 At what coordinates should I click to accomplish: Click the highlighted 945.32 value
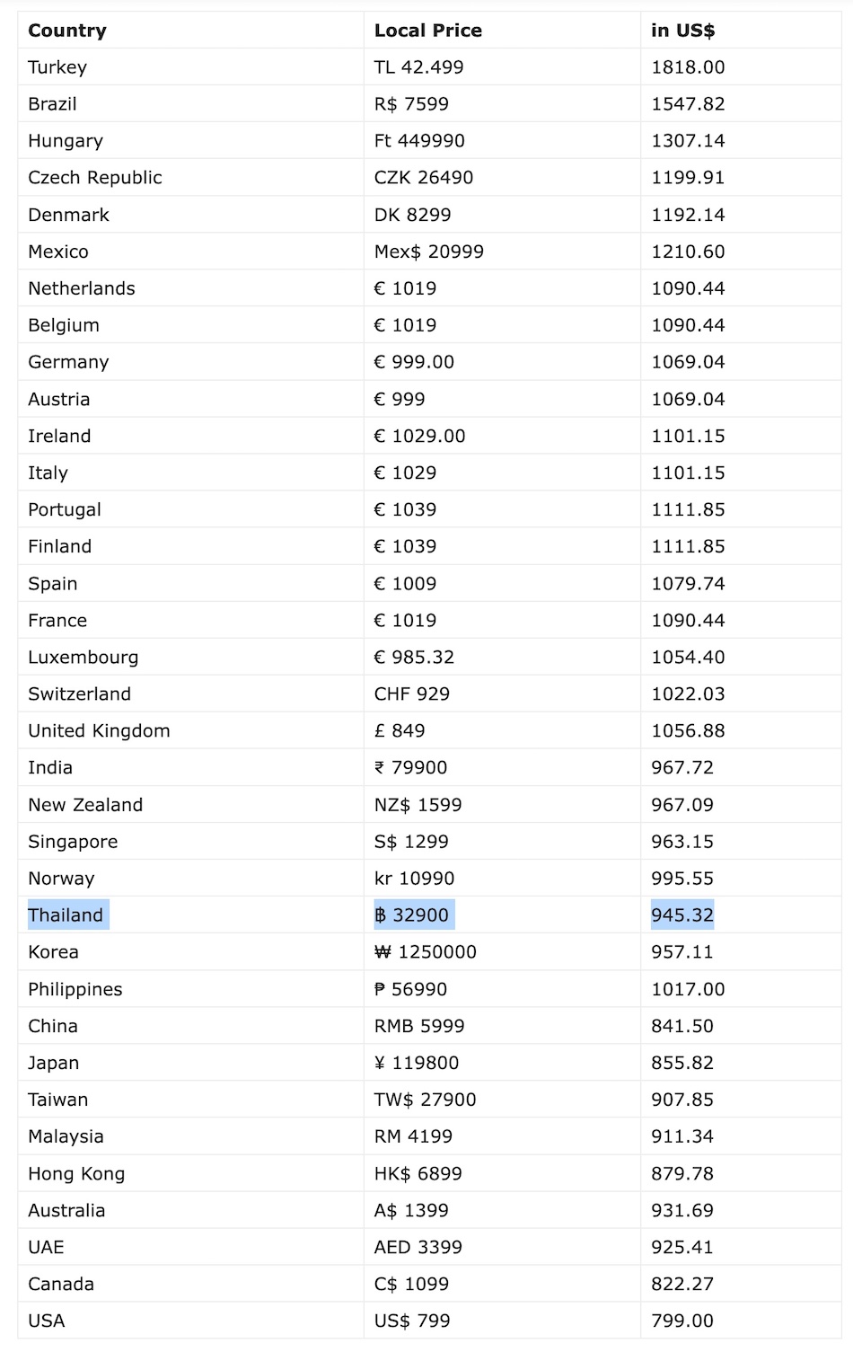682,915
